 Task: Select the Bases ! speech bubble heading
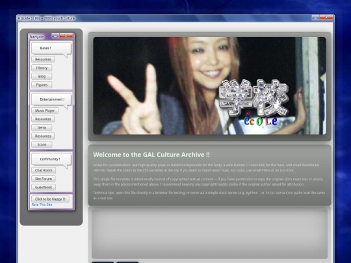click(x=51, y=48)
